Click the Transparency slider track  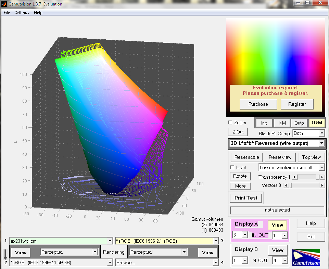coord(308,177)
